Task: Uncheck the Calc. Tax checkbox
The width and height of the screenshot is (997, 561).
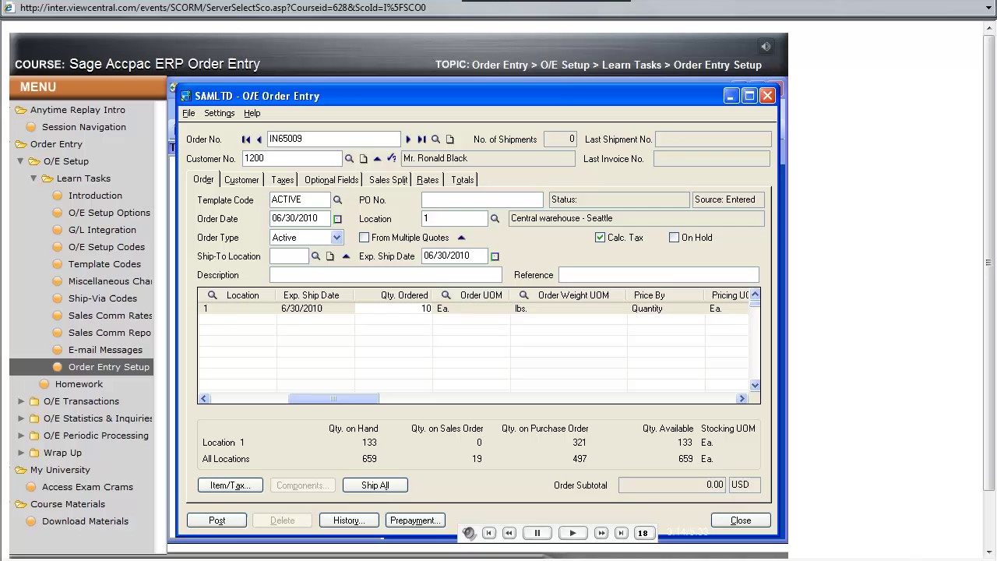Action: tap(600, 238)
